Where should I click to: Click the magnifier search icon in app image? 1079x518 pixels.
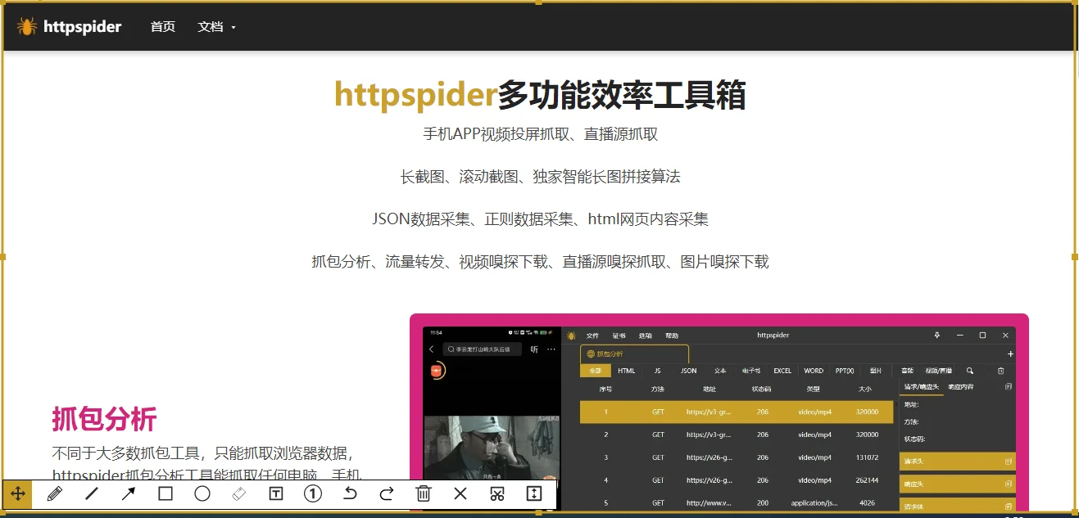pyautogui.click(x=970, y=371)
